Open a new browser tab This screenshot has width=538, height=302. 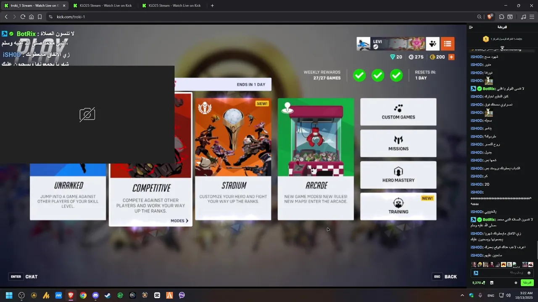[x=212, y=5]
